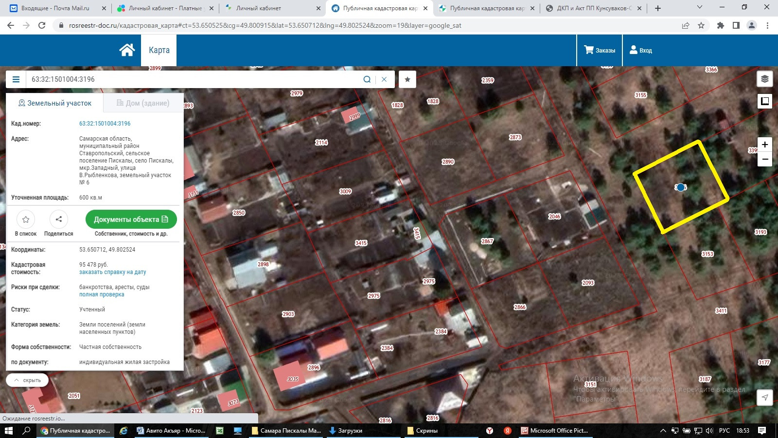Share the parcel with the share icon
Screen dimensions: 778x438
(59, 219)
